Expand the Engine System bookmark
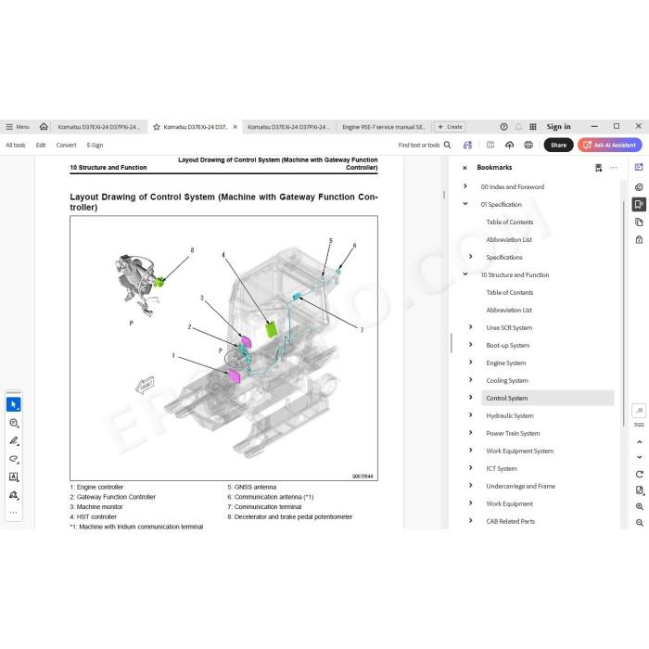 (471, 363)
